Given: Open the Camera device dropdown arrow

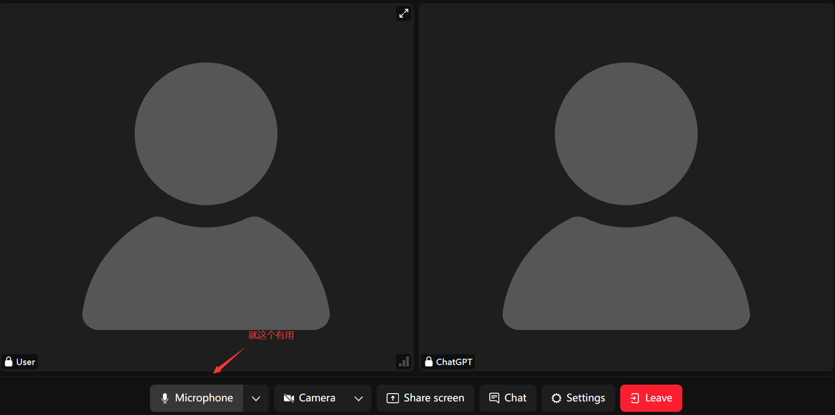Looking at the screenshot, I should coord(358,398).
